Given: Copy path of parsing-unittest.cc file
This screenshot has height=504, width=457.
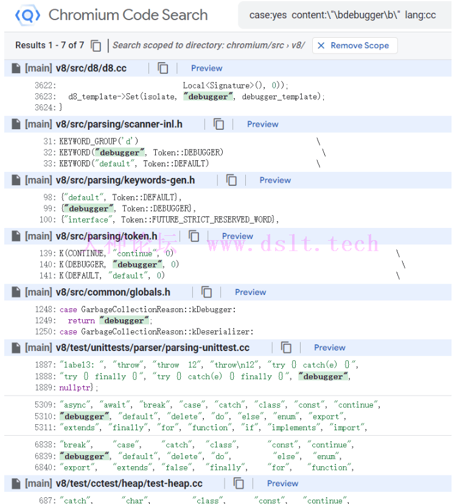Looking at the screenshot, I should click(x=286, y=347).
